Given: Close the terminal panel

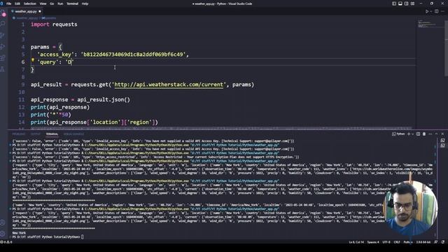Looking at the screenshot, I should tap(442, 134).
